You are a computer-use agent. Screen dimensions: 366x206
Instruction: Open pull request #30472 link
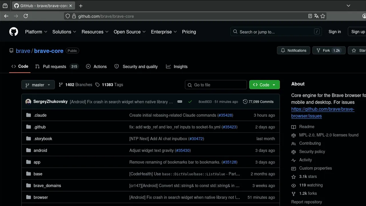[196, 138]
